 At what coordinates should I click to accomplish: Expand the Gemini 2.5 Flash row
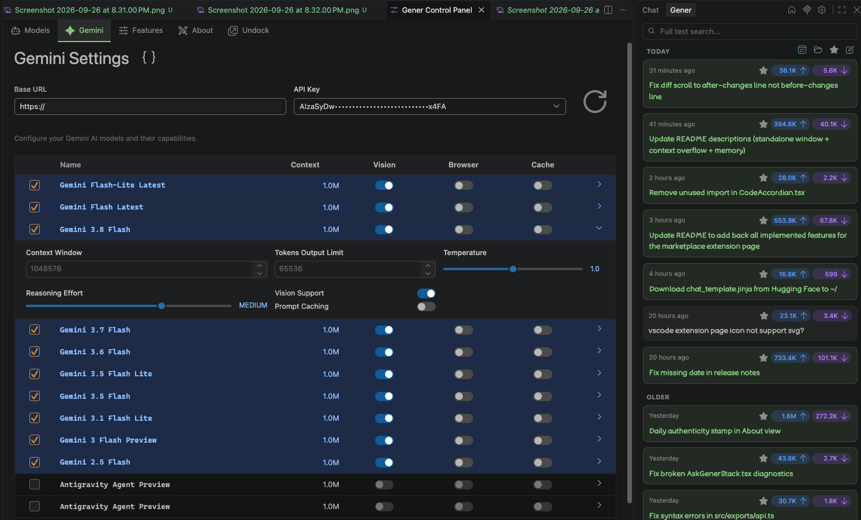click(x=599, y=461)
